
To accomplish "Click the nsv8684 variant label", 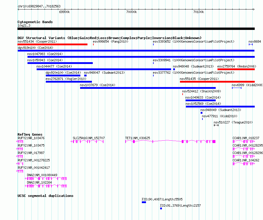I will (x=255, y=41).
